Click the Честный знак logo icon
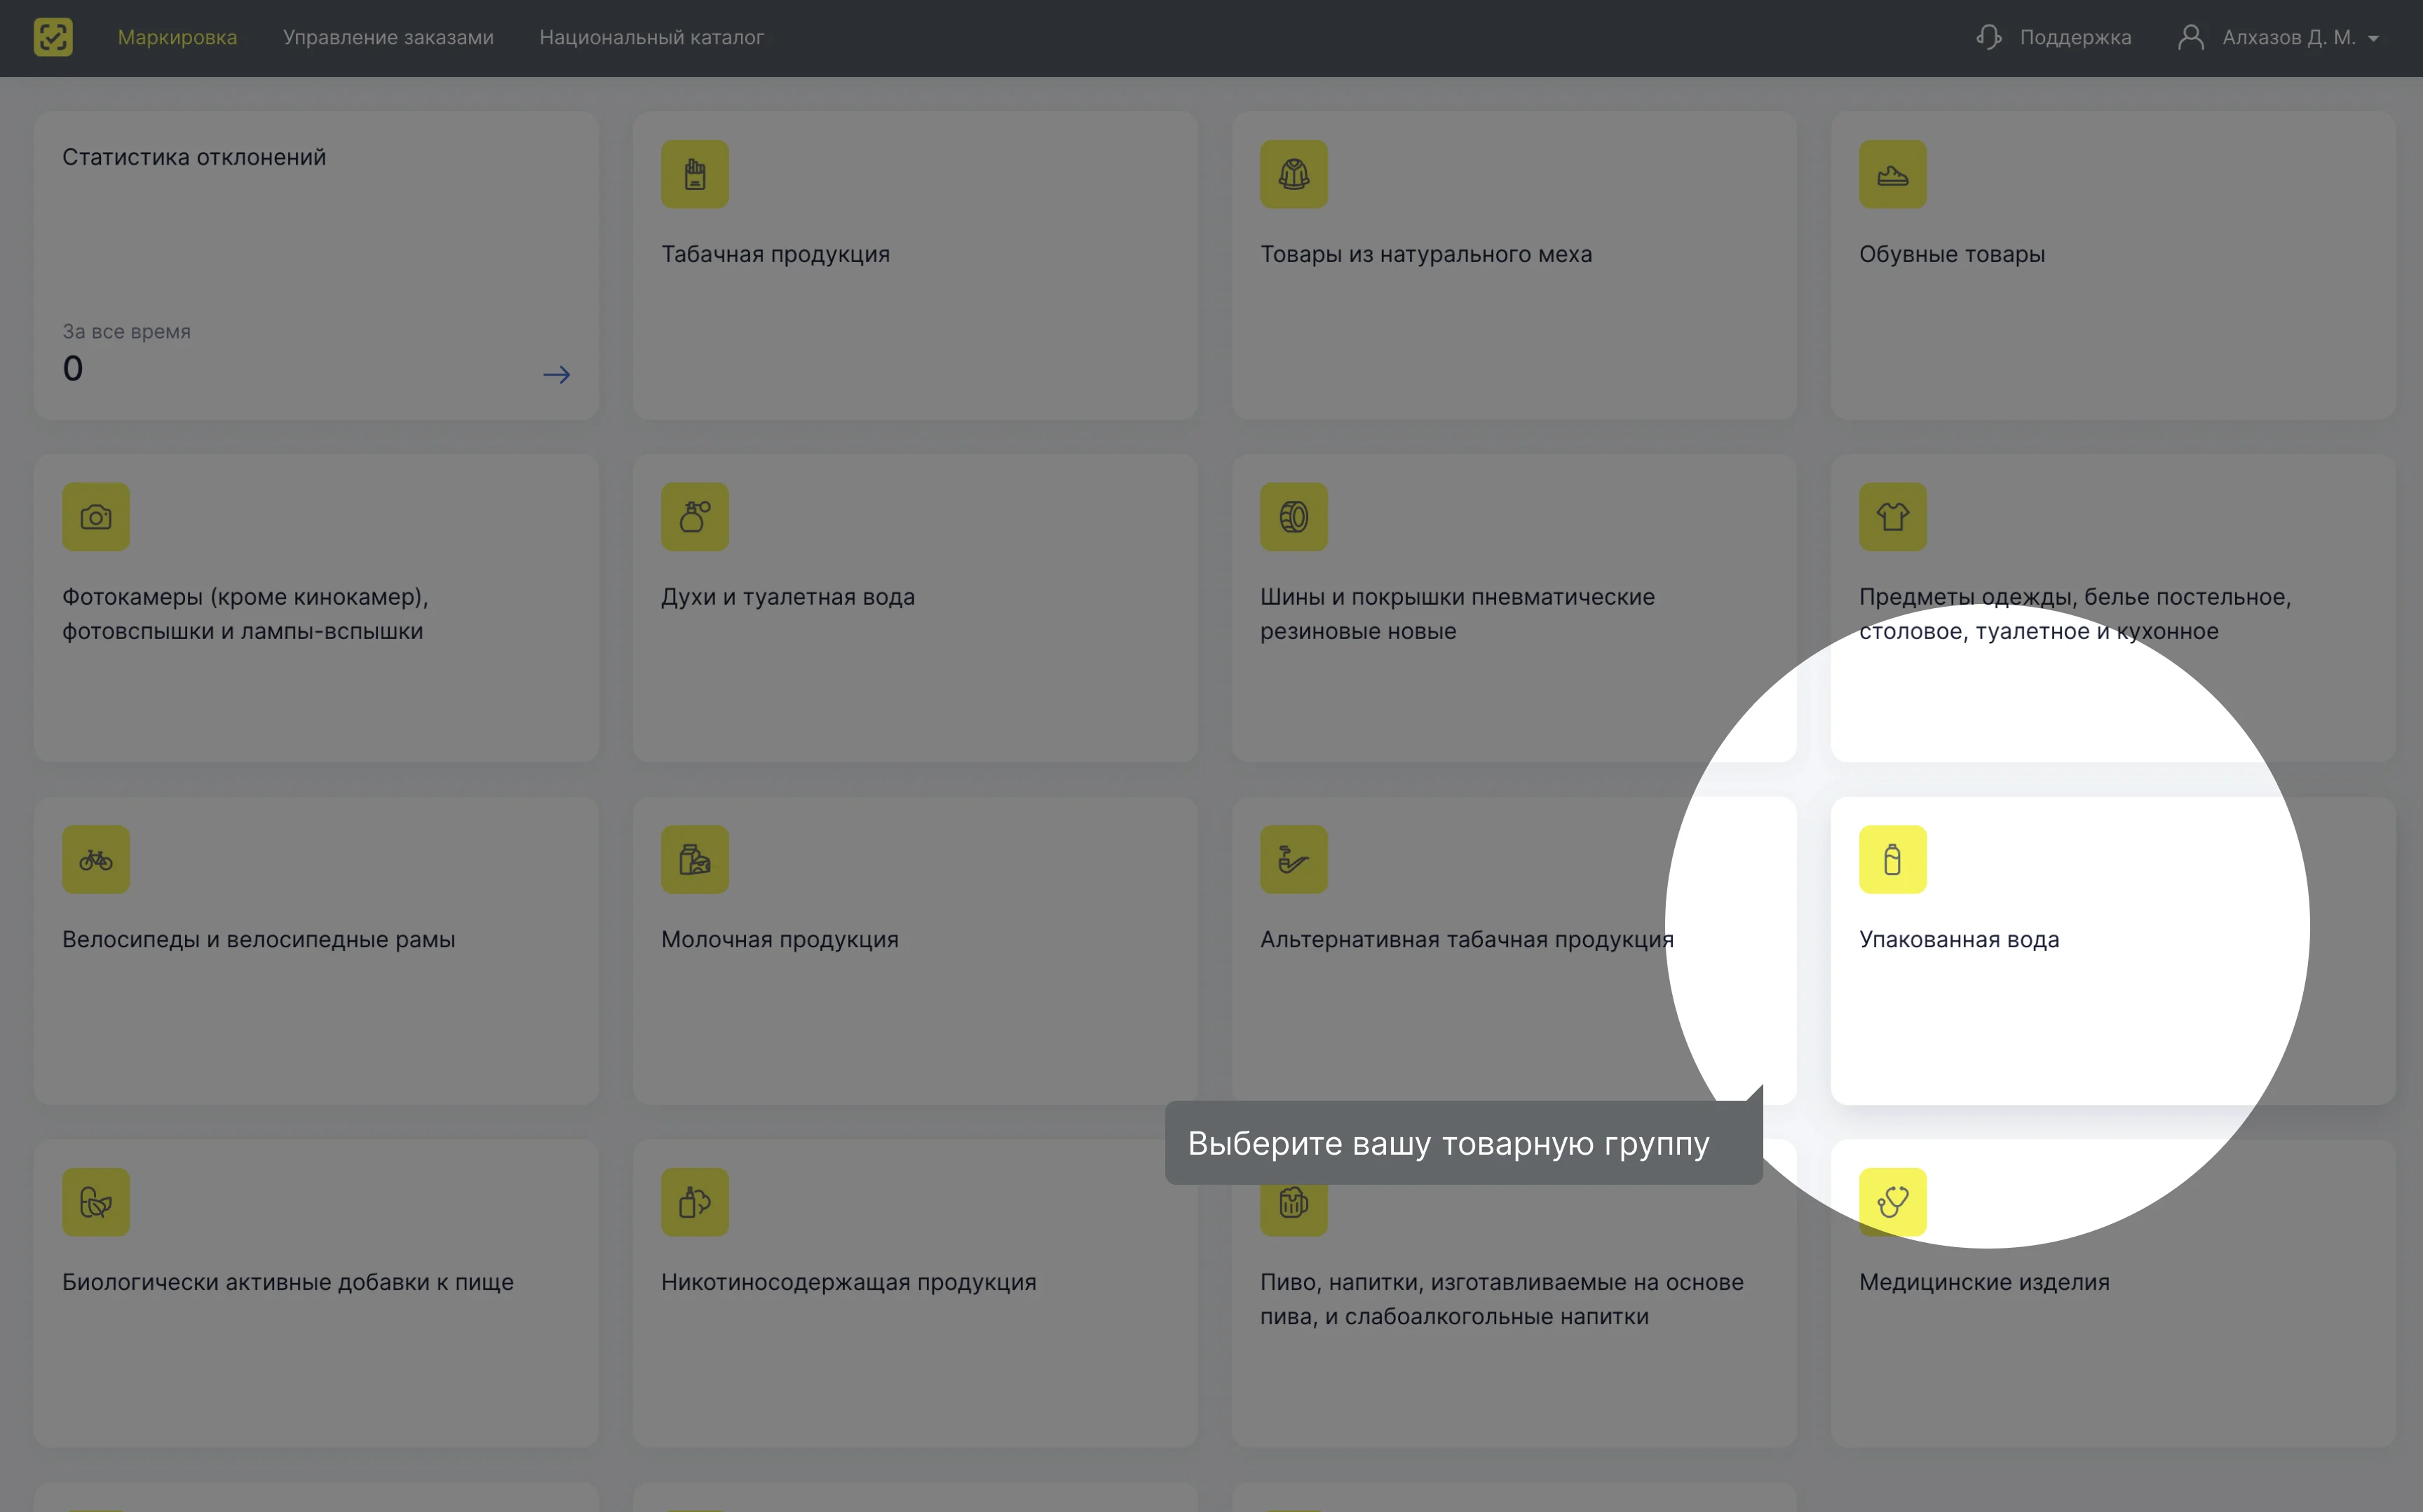2423x1512 pixels. click(x=53, y=37)
